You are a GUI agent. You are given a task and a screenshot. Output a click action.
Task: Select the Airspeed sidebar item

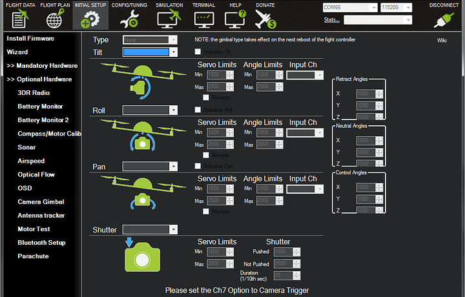pos(31,161)
